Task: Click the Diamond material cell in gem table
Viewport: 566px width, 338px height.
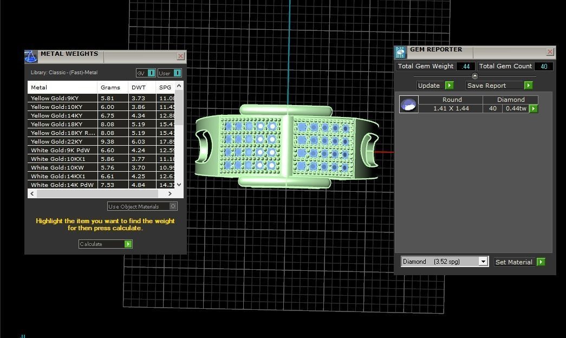Action: point(511,100)
